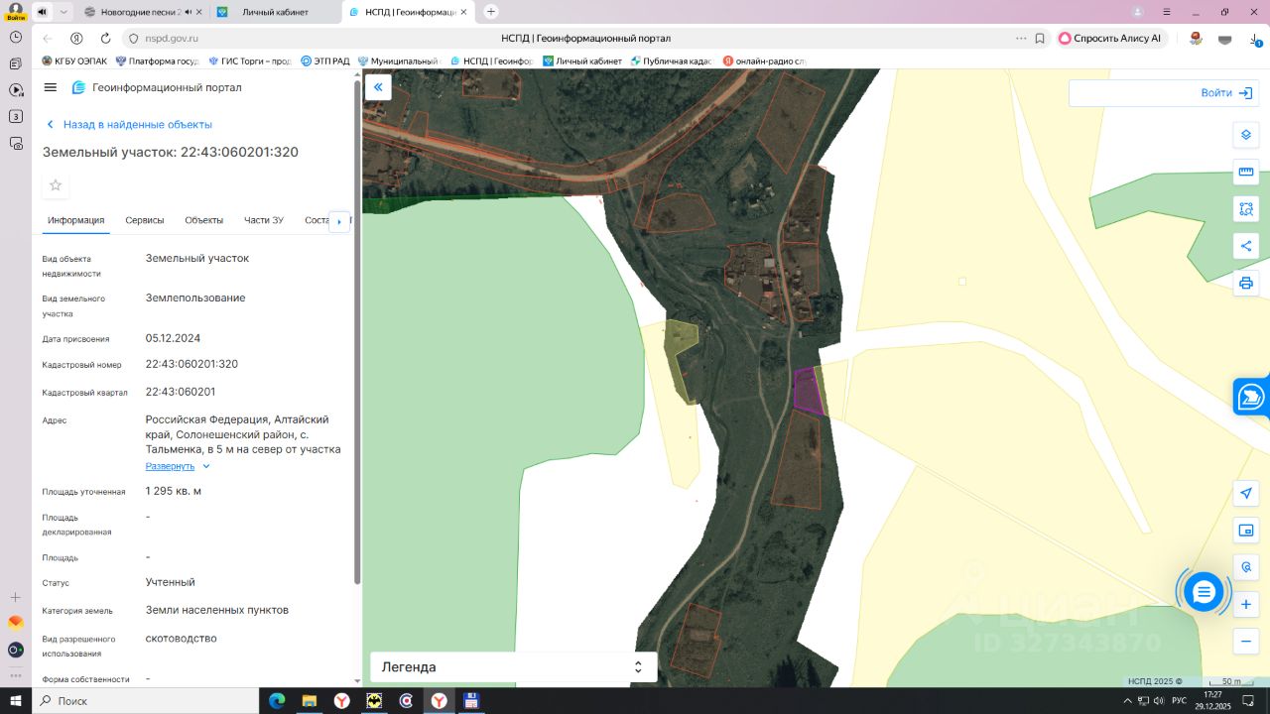Click the Геоинформационный портал logo
1270x714 pixels.
[157, 87]
